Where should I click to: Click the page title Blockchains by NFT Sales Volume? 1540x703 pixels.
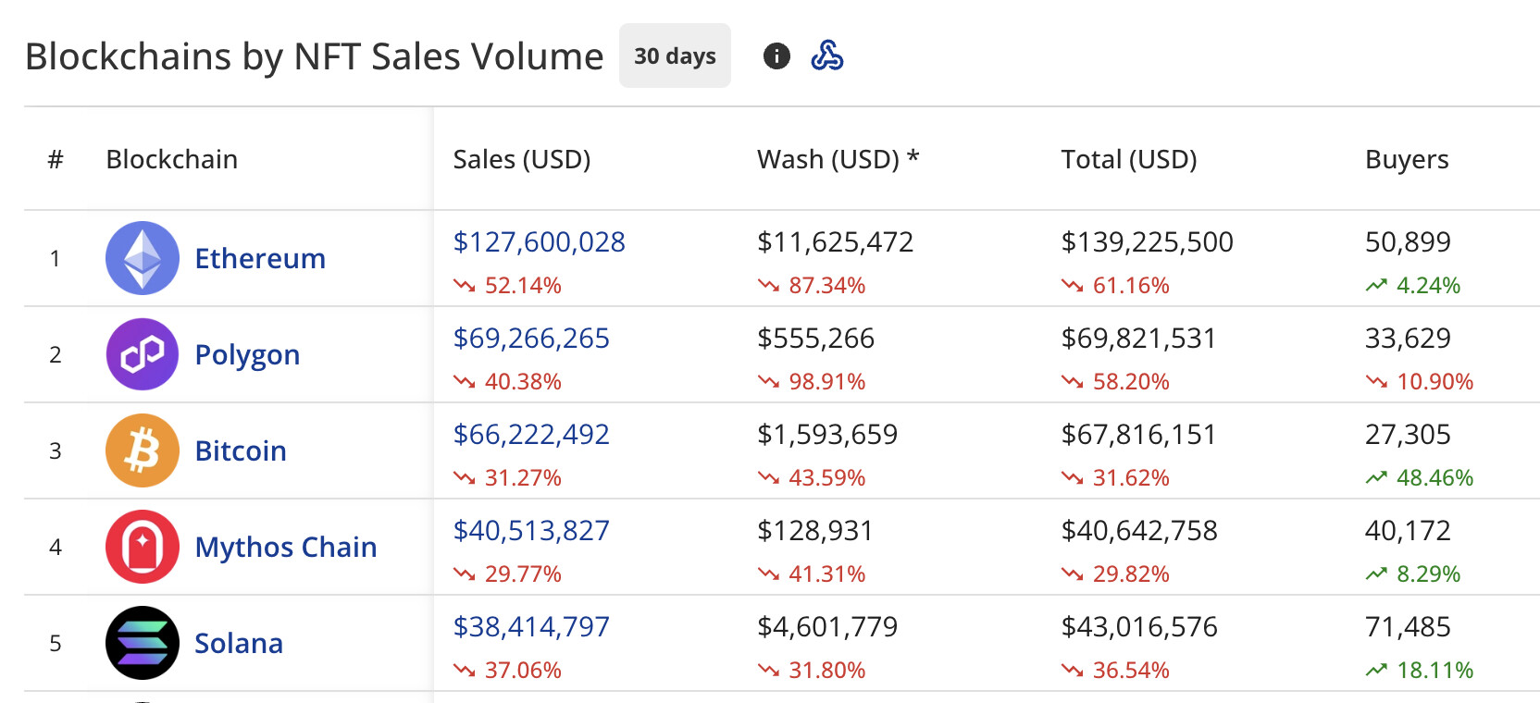315,56
